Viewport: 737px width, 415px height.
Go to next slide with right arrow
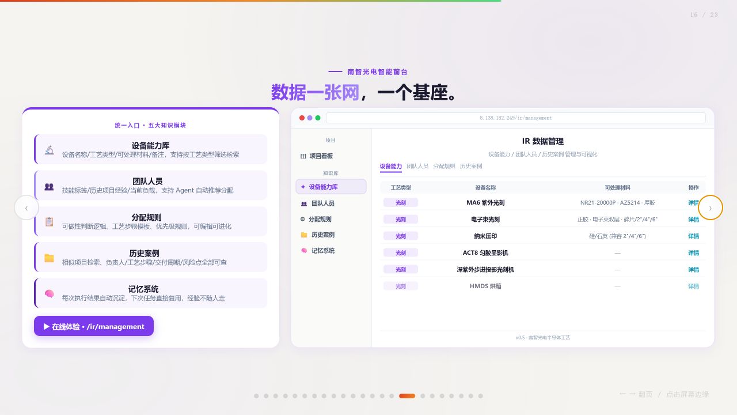coord(711,207)
